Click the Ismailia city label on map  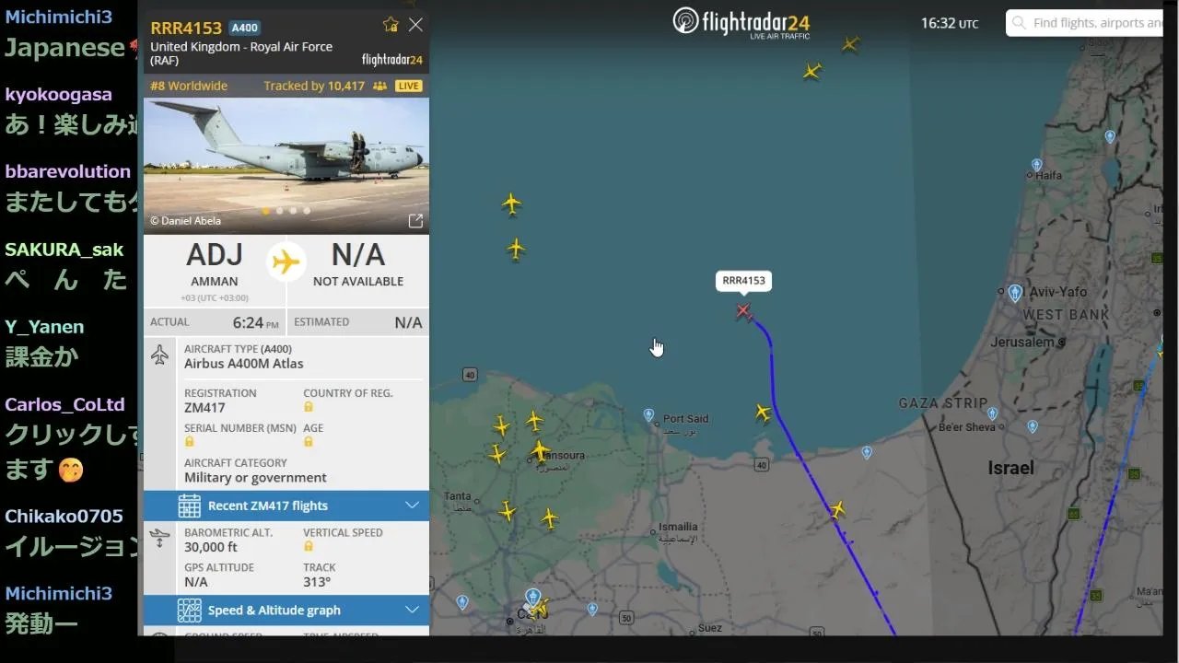(678, 527)
